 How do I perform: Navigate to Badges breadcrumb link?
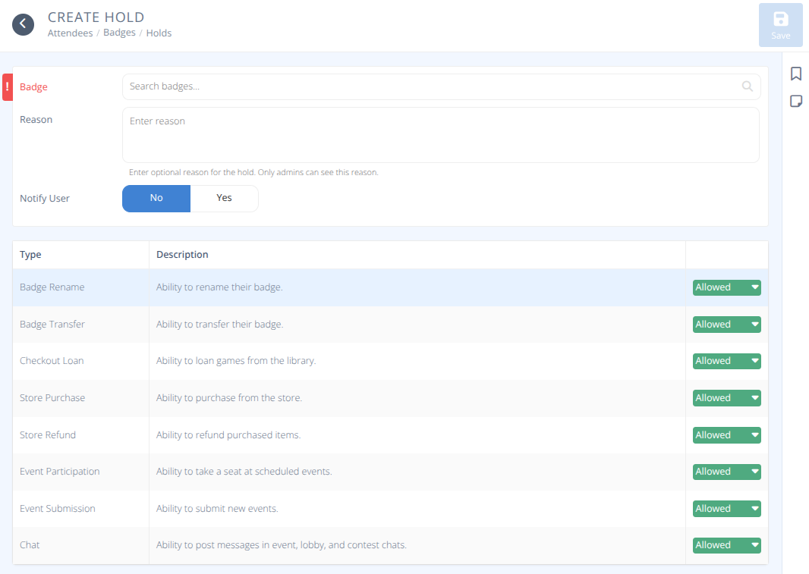(119, 33)
